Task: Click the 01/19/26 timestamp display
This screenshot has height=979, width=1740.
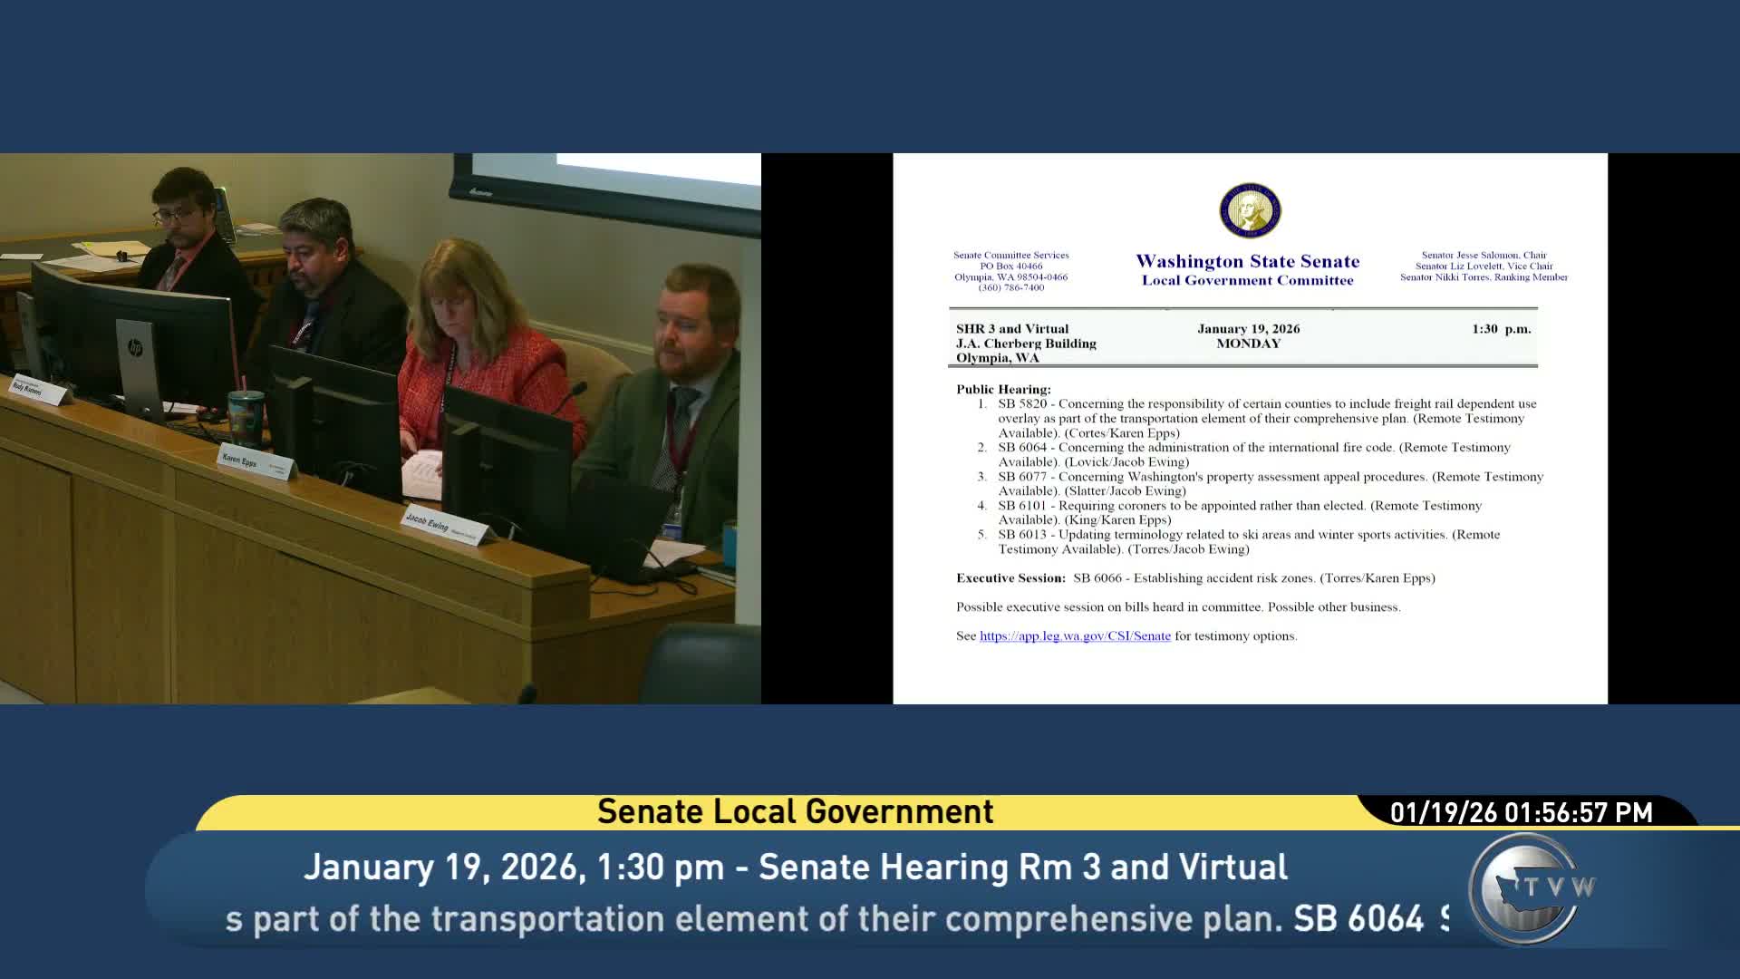Action: [x=1521, y=813]
